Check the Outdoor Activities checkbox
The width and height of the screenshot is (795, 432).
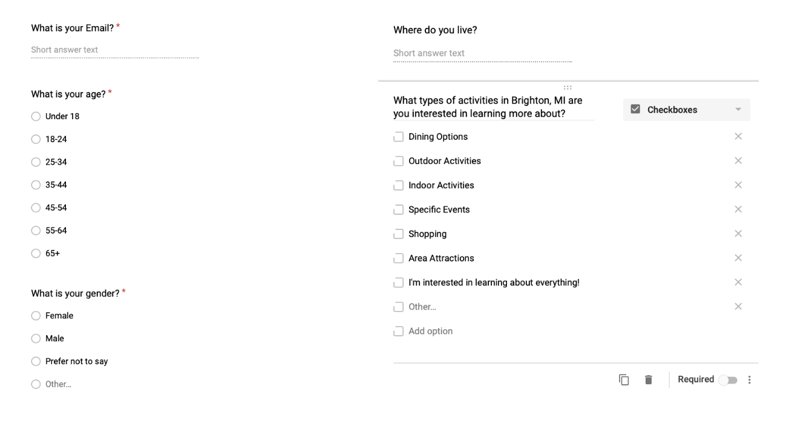398,162
